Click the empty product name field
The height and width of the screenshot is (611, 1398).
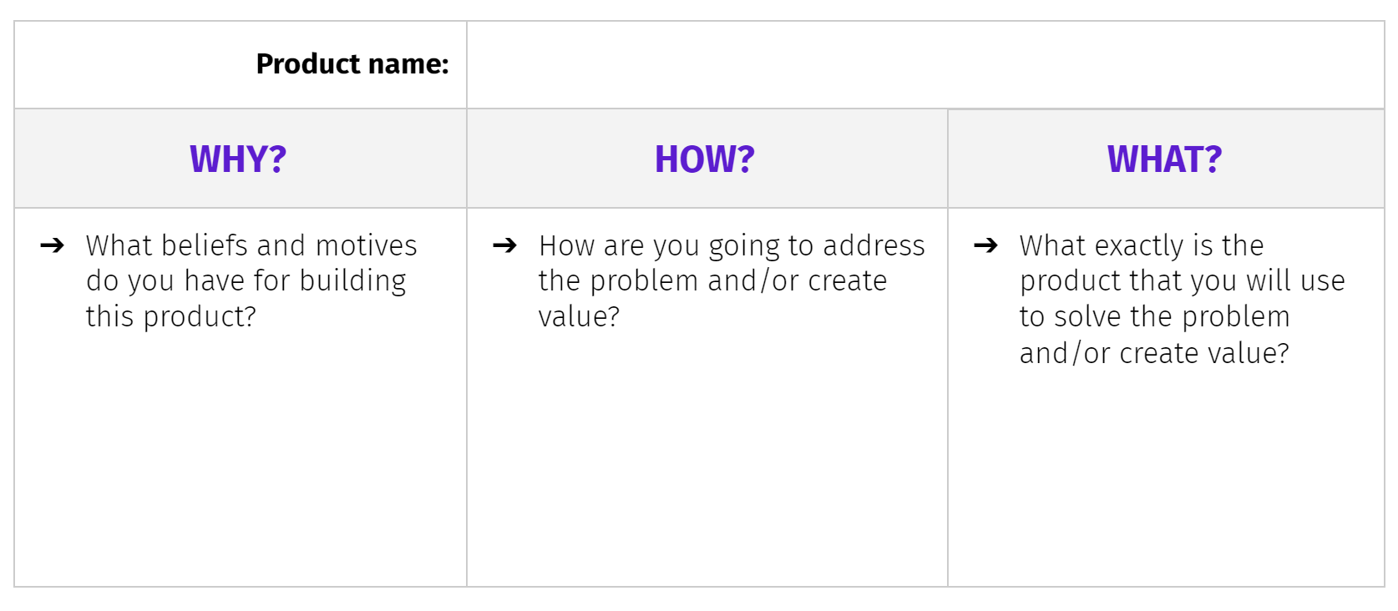pos(925,65)
